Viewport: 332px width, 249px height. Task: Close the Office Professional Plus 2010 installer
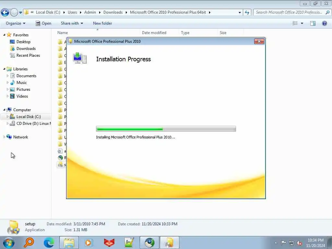[x=259, y=41]
